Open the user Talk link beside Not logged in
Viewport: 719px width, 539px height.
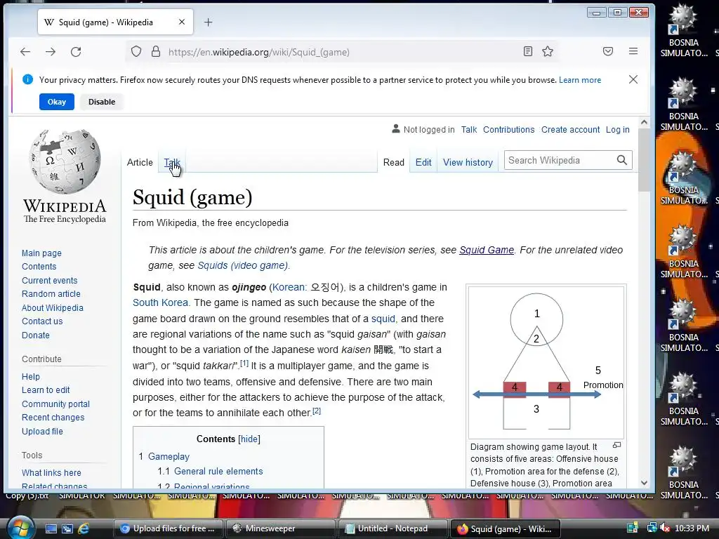468,130
